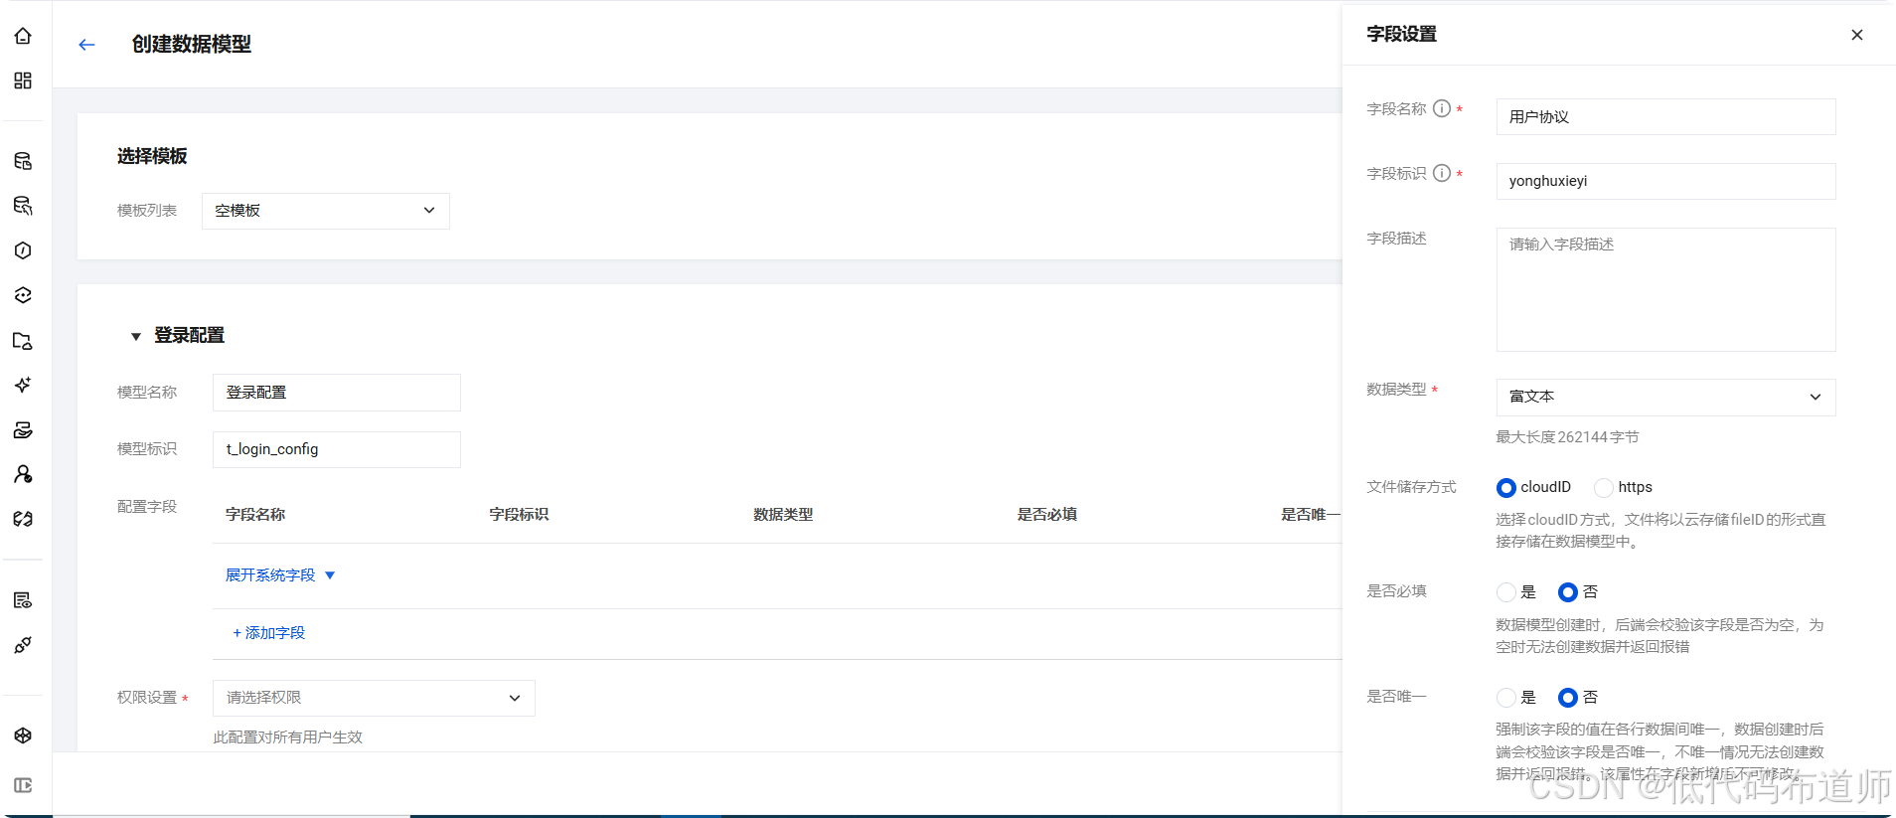
Task: Click the info icon next to 字段名称
Action: click(x=1442, y=108)
